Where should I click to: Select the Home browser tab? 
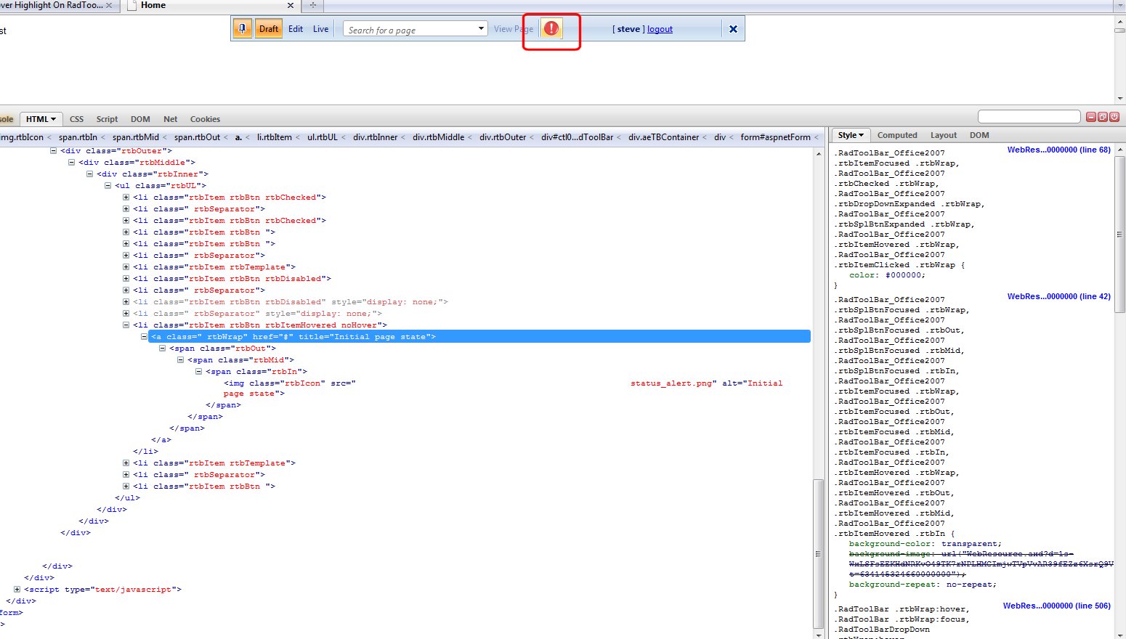pos(211,5)
